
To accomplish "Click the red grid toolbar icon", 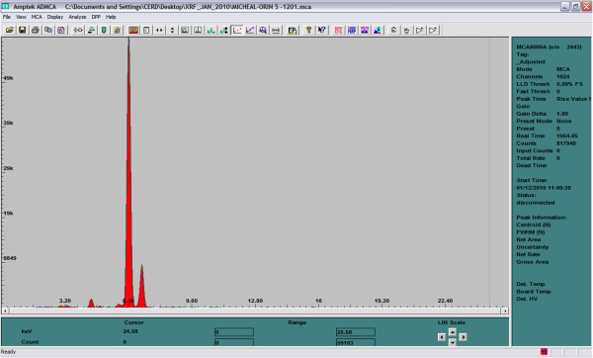I will tap(338, 30).
